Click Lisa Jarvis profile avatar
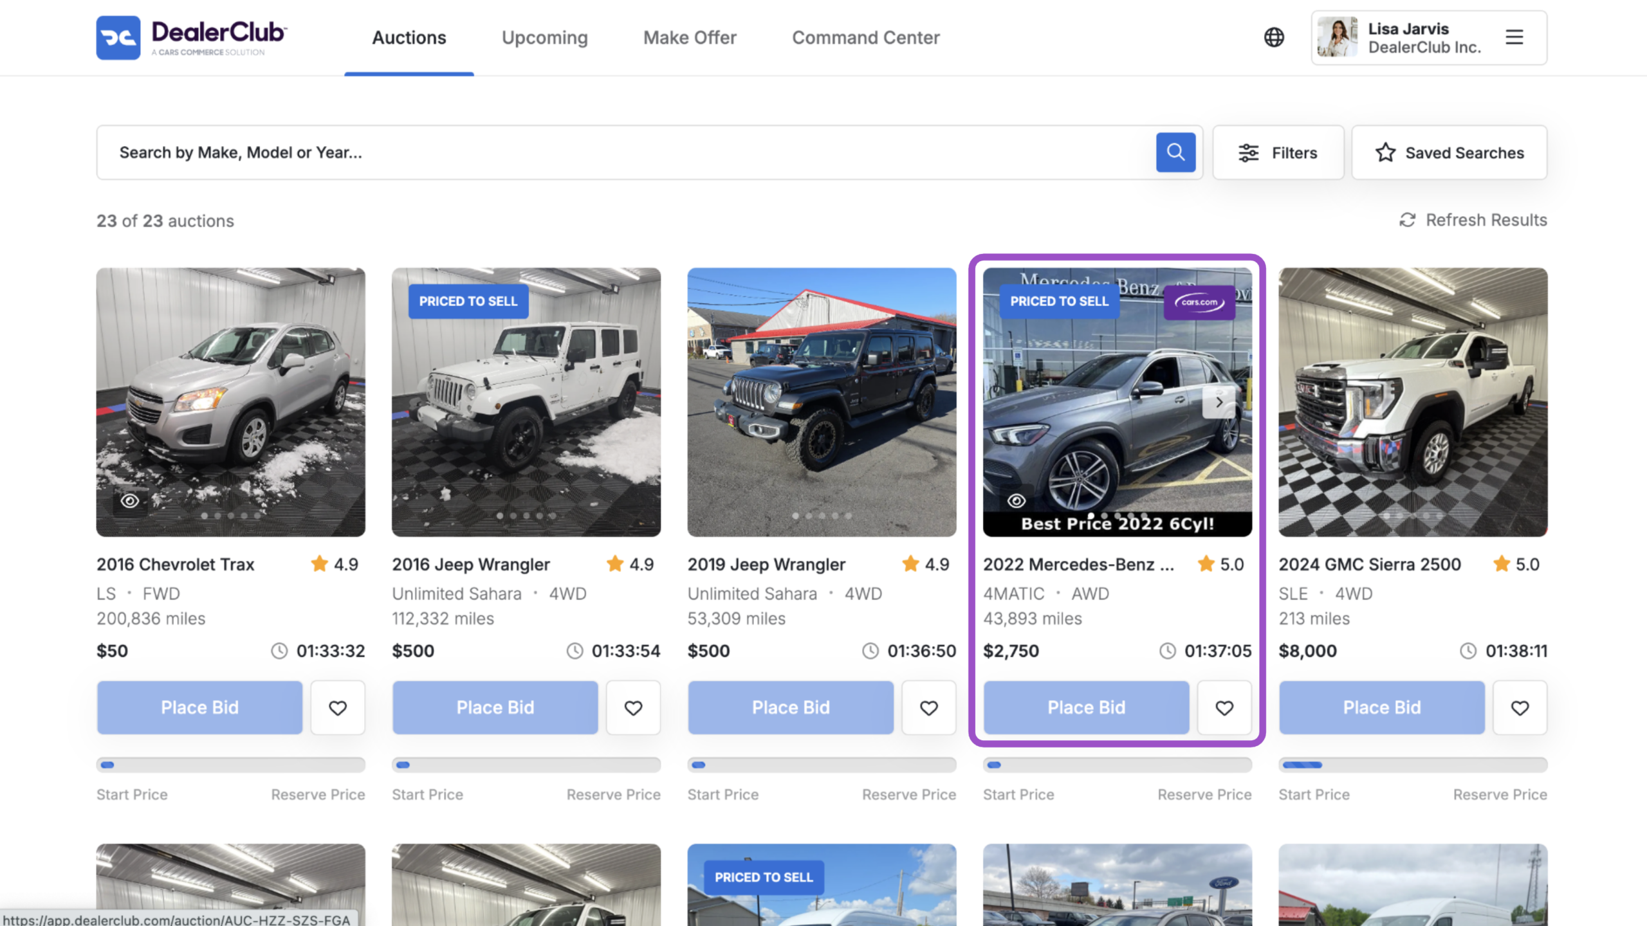Screen dimensions: 1647x926 click(1337, 37)
